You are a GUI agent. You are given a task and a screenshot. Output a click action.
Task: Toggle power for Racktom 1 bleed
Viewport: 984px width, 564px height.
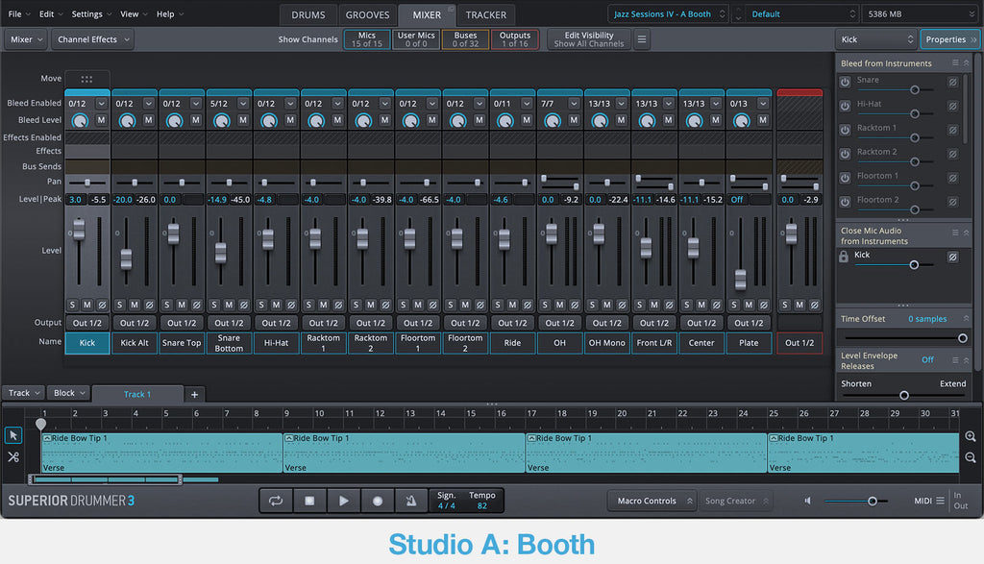pos(846,130)
